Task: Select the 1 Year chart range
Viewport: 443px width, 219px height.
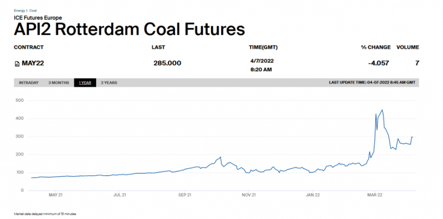Action: (x=85, y=82)
